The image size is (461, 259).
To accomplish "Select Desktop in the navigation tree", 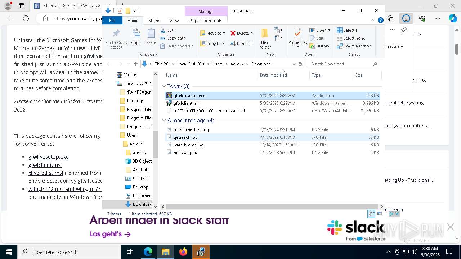I will tap(136, 187).
